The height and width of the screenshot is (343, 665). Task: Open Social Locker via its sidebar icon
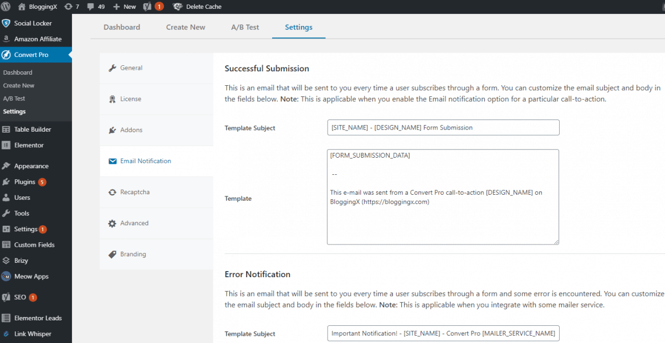[x=6, y=23]
